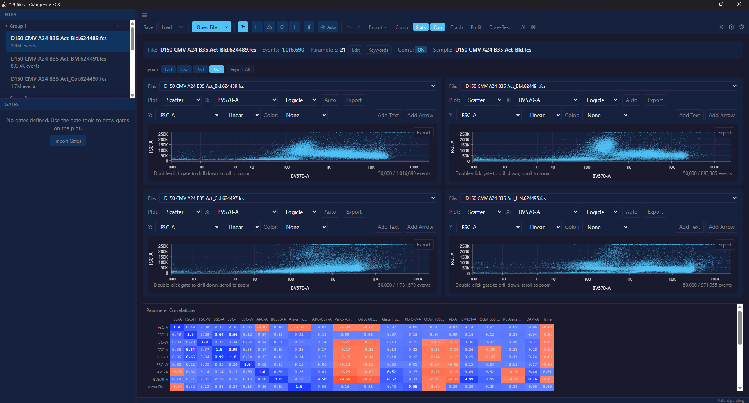This screenshot has height=403, width=749.
Task: Open the Open File dropdown arrow
Action: pos(227,27)
